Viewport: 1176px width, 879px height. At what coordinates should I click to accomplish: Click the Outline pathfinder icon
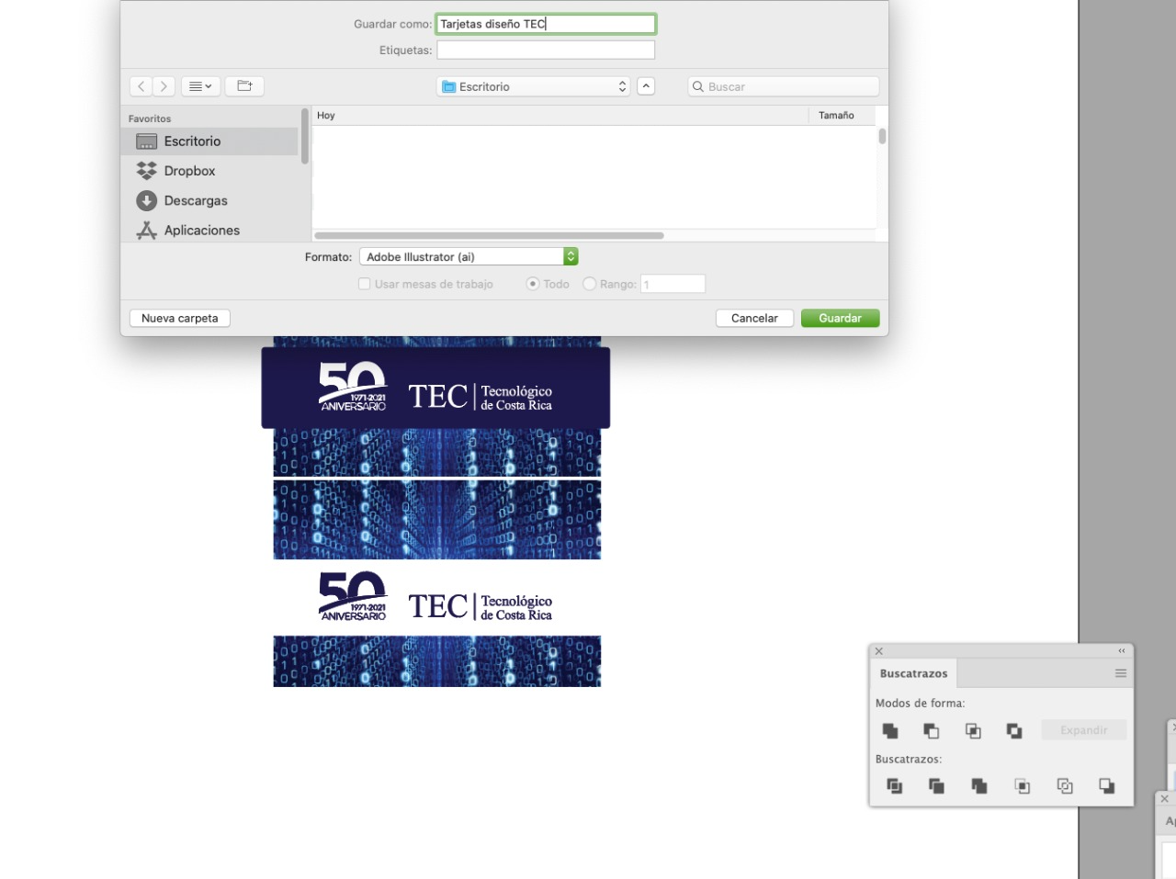(1065, 786)
